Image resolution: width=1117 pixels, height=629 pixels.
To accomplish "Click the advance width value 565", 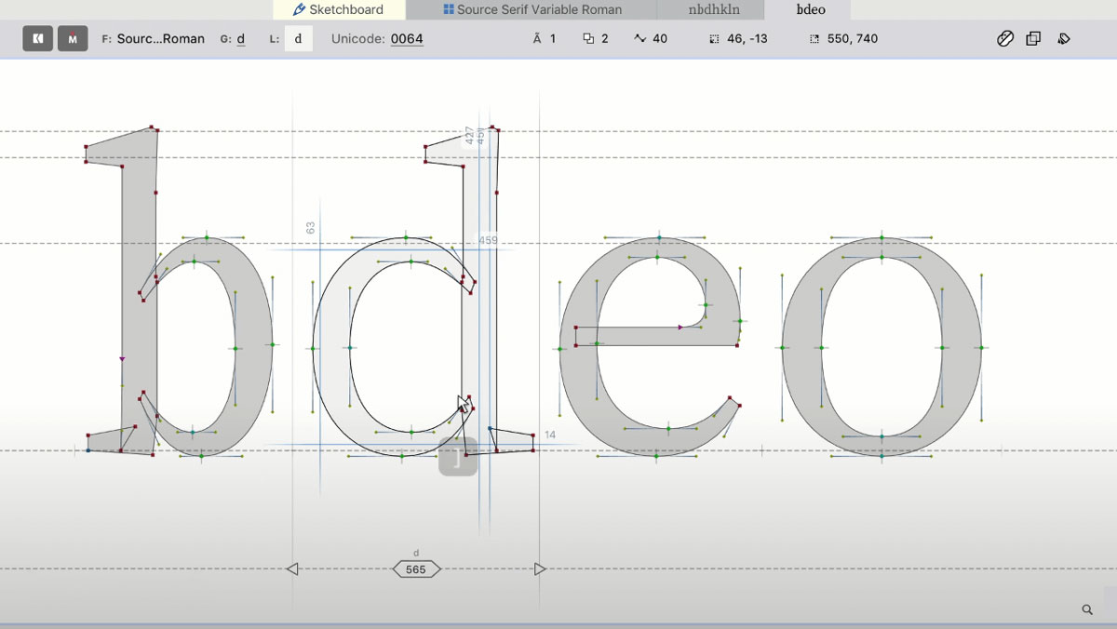I will click(x=416, y=569).
